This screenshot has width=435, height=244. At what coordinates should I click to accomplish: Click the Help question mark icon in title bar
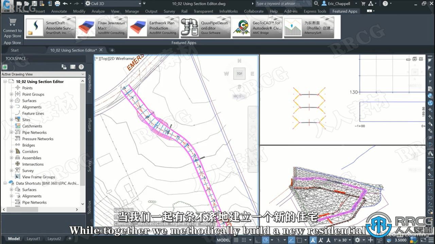[x=385, y=3]
